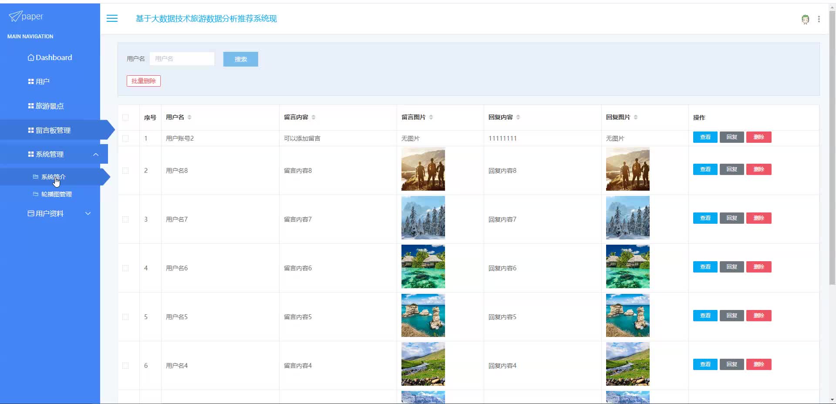This screenshot has width=836, height=404.
Task: Check the row for 用户名4
Action: 125,366
